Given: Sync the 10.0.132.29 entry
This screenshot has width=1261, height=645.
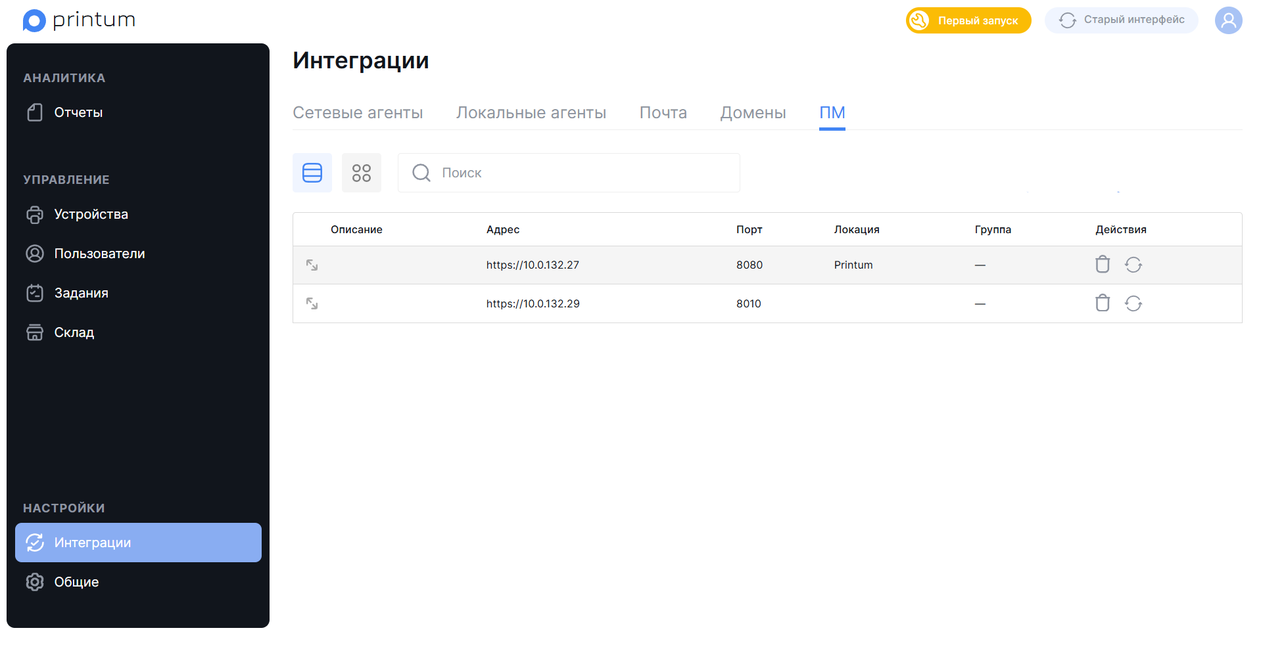Looking at the screenshot, I should coord(1133,303).
